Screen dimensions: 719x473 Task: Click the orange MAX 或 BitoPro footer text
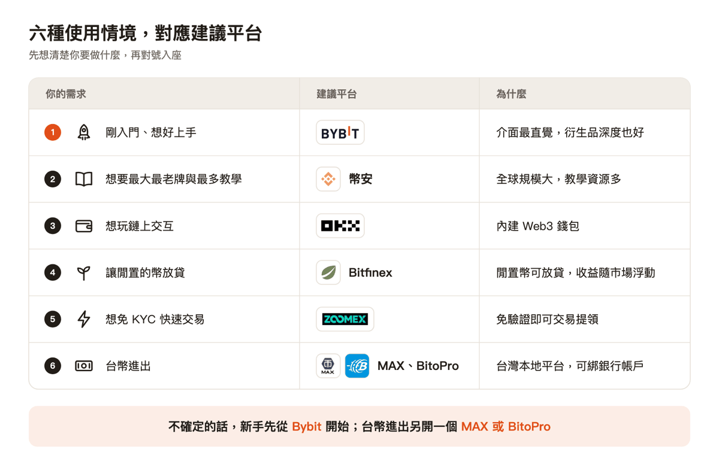(x=506, y=427)
